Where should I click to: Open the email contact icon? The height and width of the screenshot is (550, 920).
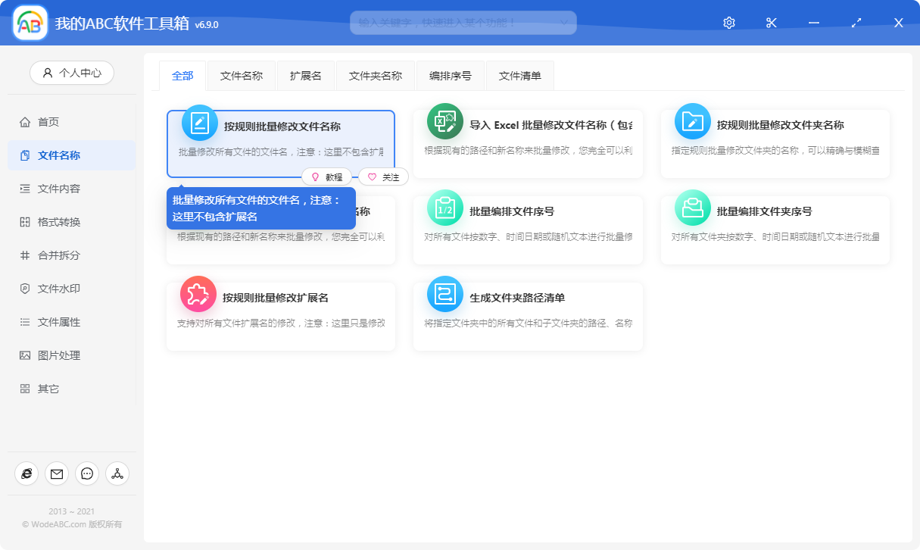(57, 473)
